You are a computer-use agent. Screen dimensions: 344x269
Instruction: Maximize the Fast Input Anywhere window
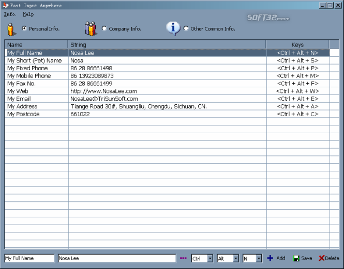pos(330,5)
